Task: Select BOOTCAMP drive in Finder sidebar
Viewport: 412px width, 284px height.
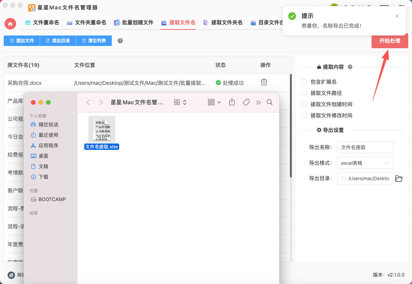Action: 48,199
